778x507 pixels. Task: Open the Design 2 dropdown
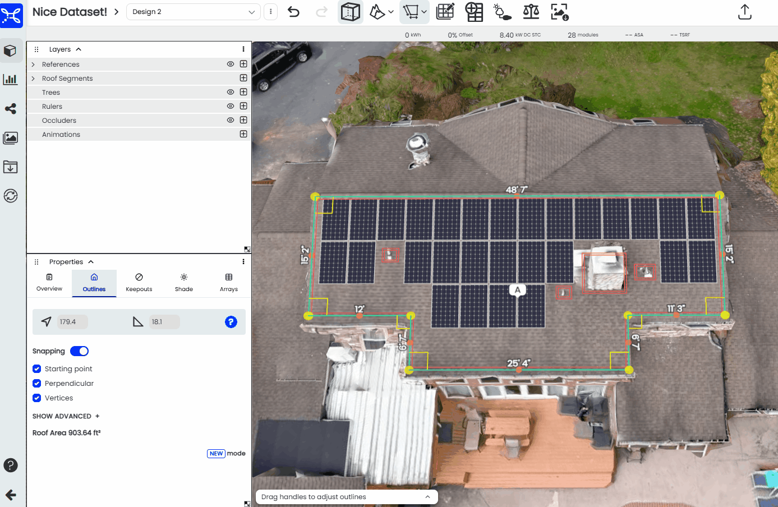click(194, 12)
